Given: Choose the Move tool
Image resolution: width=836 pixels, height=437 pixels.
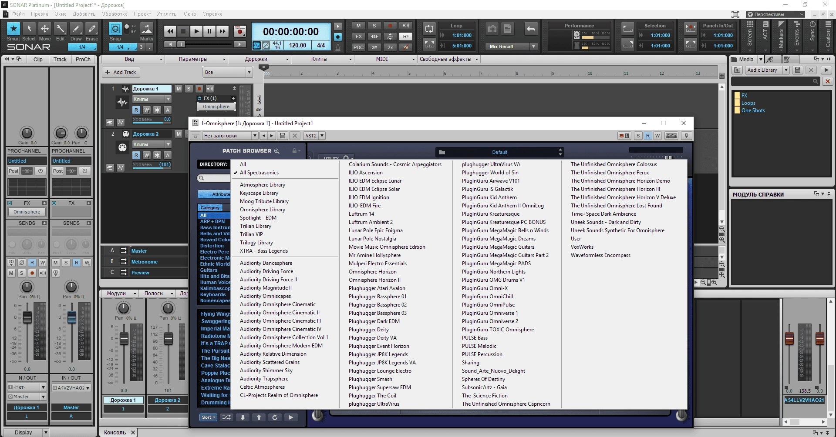Looking at the screenshot, I should point(45,29).
